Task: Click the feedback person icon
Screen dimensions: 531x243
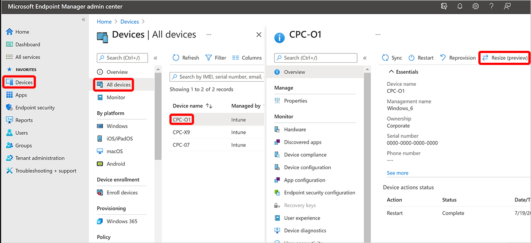Action: 508,7
